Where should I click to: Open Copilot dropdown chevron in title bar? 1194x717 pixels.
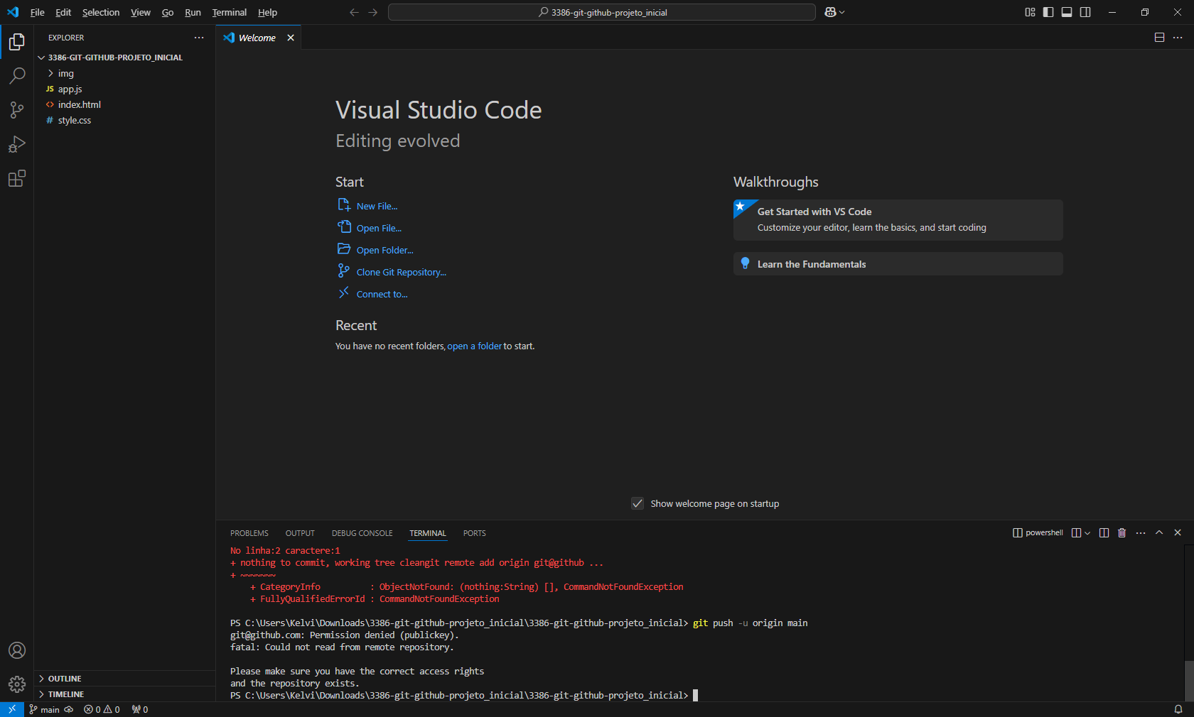pos(842,12)
